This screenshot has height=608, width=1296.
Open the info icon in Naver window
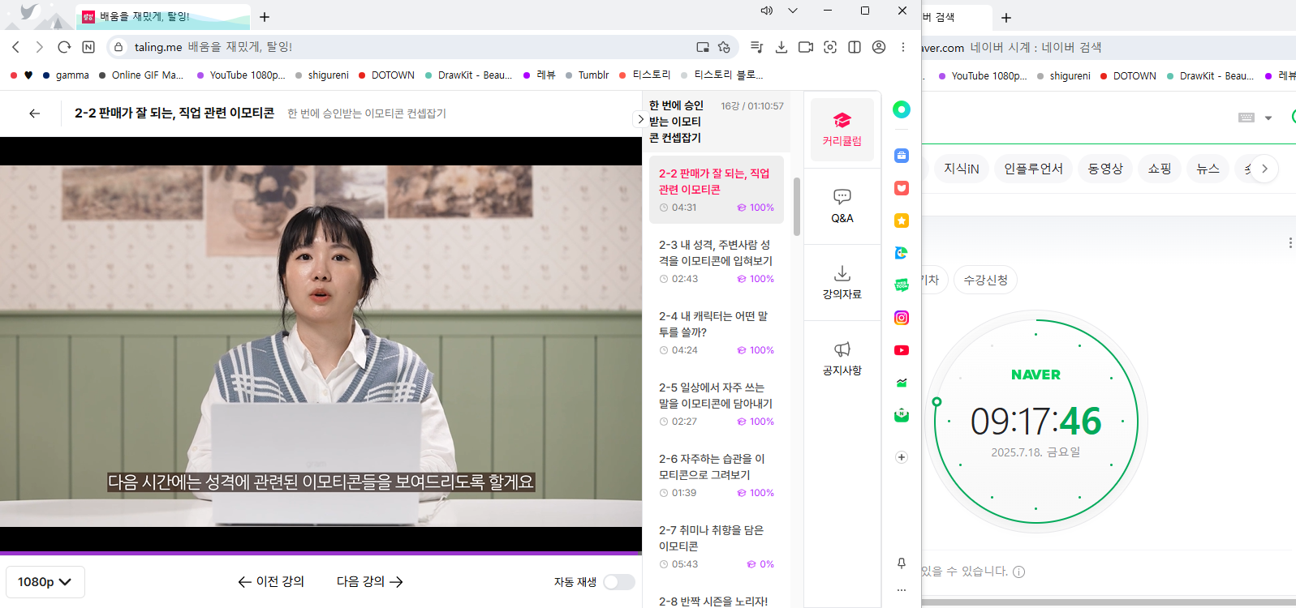pos(1019,572)
